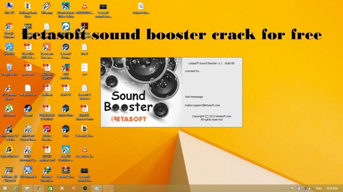Open the Recycle Bin
Image resolution: width=343 pixels, height=192 pixels.
click(9, 70)
